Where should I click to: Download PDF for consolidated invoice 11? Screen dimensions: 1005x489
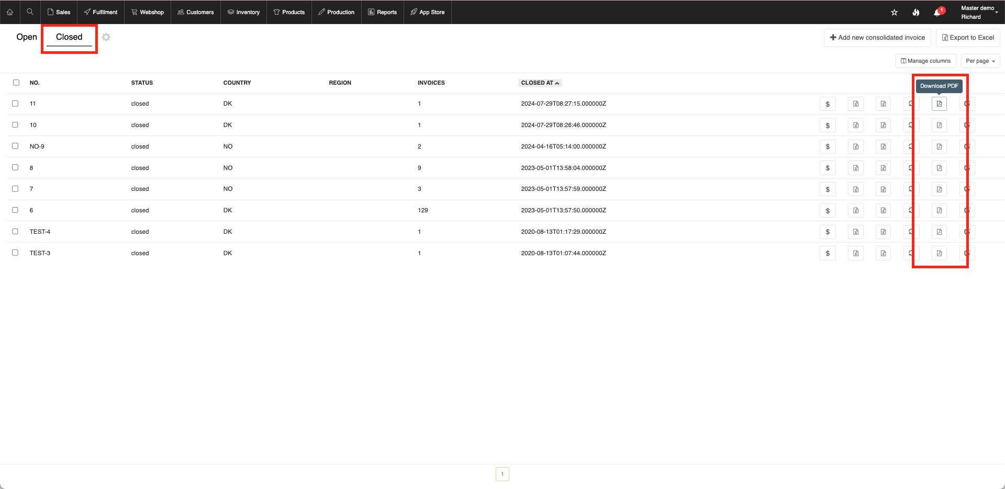[x=939, y=104]
